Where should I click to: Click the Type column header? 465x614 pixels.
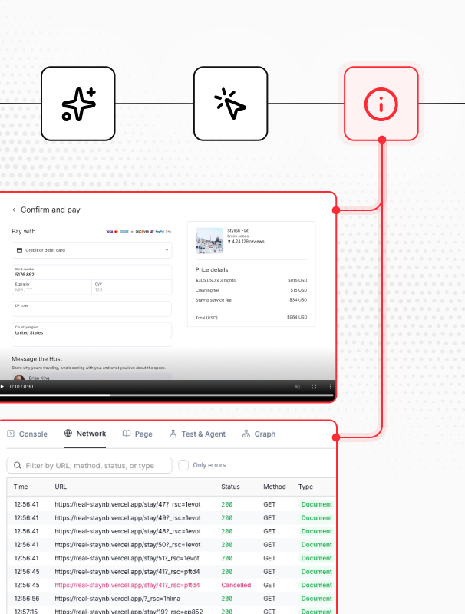coord(305,487)
